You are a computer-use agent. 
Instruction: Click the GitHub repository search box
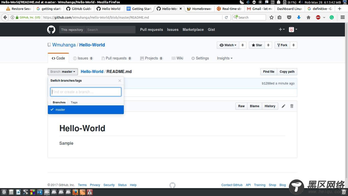[110, 30]
